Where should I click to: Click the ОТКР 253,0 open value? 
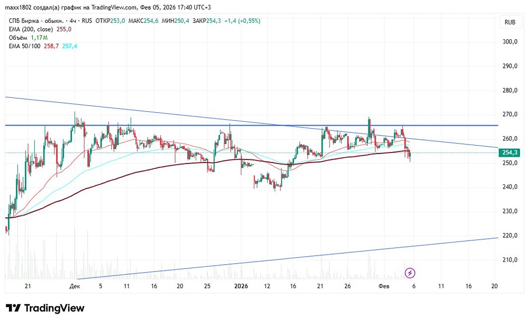coord(111,21)
